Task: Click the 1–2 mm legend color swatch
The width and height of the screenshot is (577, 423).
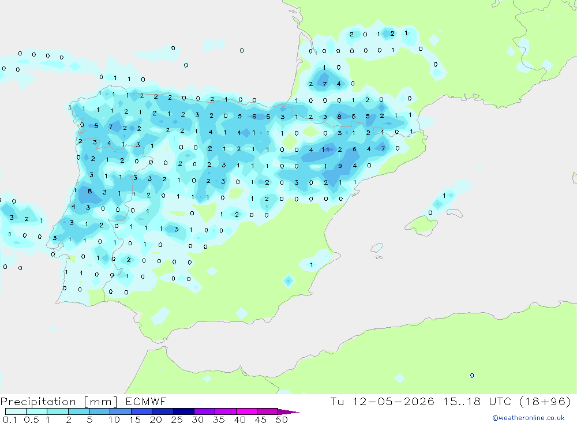Action: click(57, 411)
